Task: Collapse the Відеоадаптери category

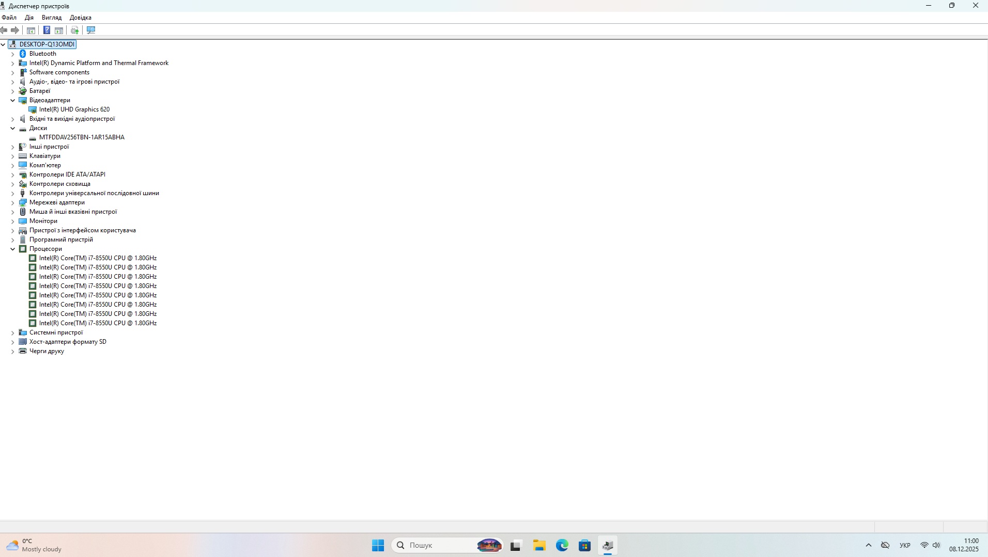Action: pos(13,100)
